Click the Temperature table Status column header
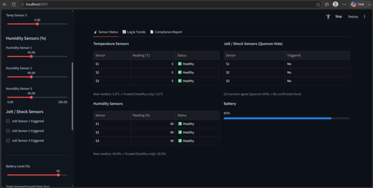Viewport: 373px width, 188px height. (198, 55)
